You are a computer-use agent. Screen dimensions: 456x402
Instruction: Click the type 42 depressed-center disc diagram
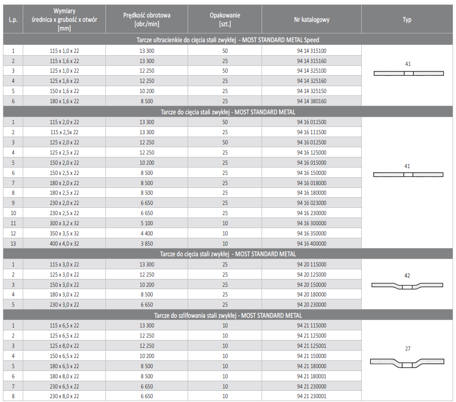(x=407, y=286)
